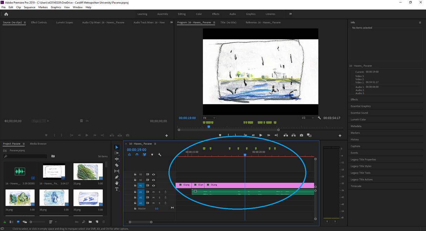Open timeline display settings wrench
The height and width of the screenshot is (231, 426).
tap(160, 154)
